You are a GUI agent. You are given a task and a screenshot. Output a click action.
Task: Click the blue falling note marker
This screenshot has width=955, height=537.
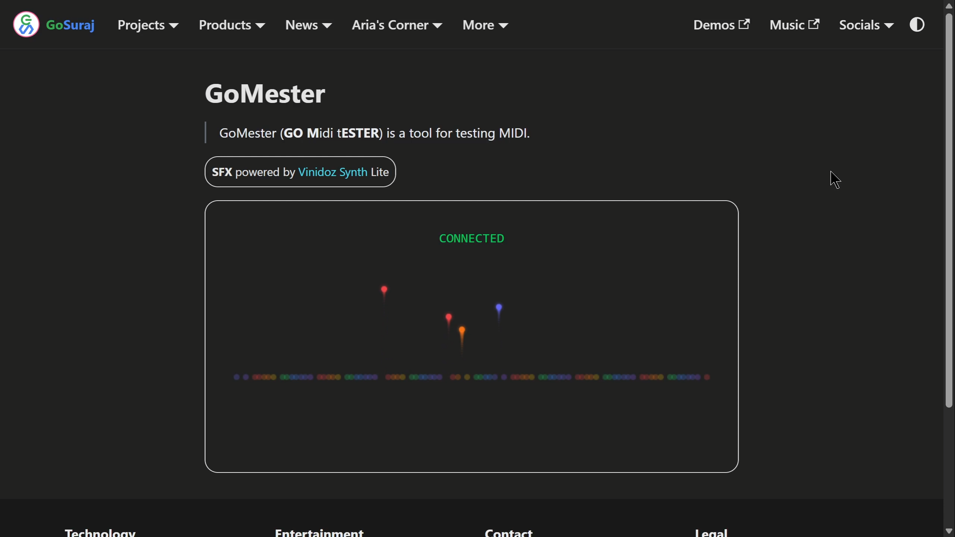499,308
